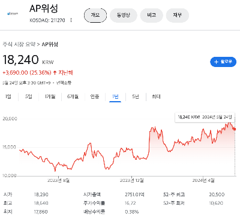The width and height of the screenshot is (240, 219).
Task: Click the 2023년 8월 axis label
Action: tap(58, 181)
